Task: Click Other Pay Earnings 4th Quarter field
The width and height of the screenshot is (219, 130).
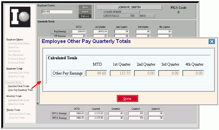Action: [193, 73]
